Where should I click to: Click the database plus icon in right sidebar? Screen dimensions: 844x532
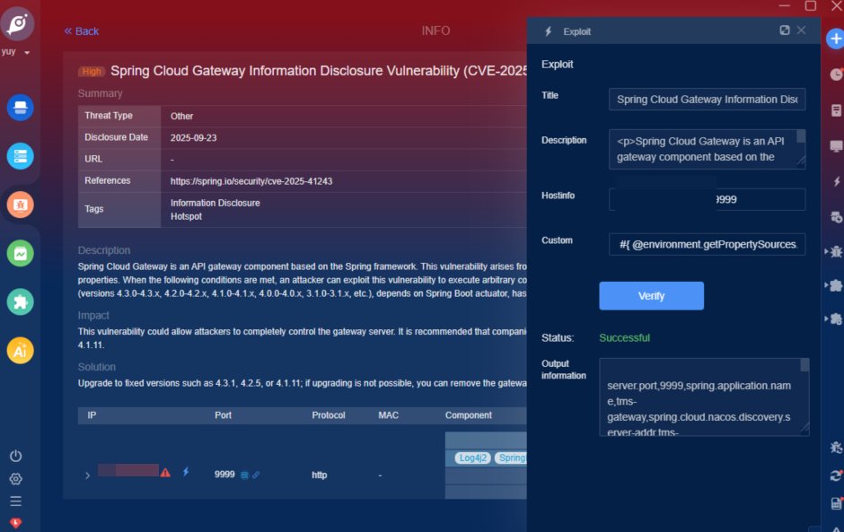[x=836, y=217]
